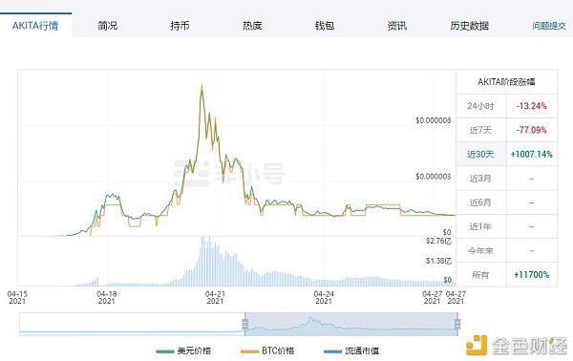Select the 近30天 period row
573x361 pixels.
pos(506,154)
